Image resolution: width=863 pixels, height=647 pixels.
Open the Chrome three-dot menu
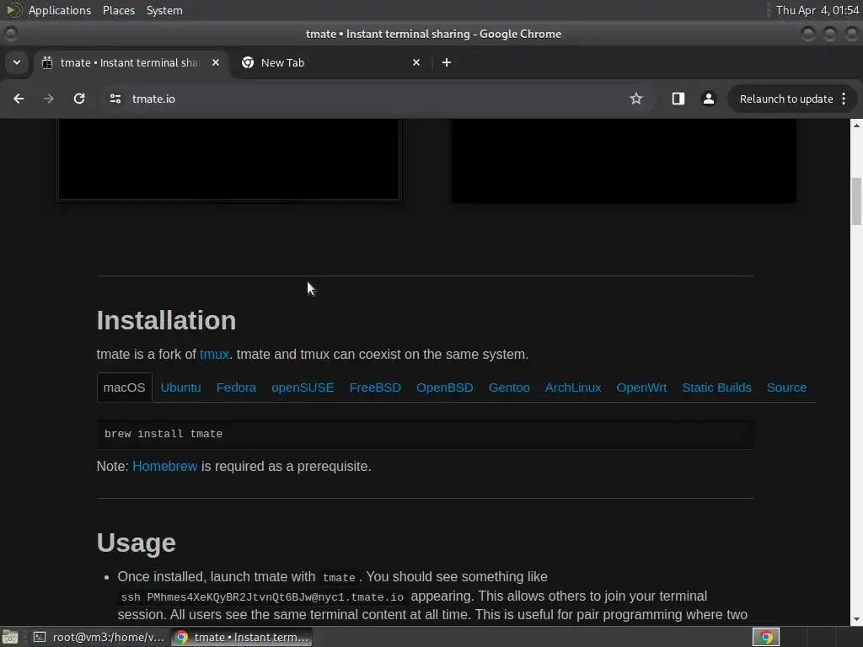coord(844,99)
